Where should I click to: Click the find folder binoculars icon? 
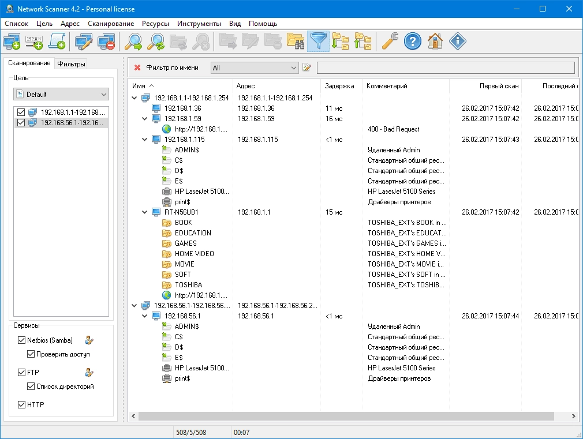pos(296,42)
